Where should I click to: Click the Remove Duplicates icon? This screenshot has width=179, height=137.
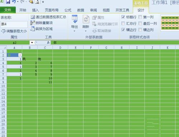coord(32,23)
